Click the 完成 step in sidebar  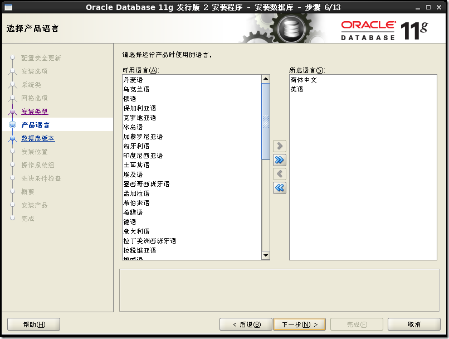click(28, 219)
